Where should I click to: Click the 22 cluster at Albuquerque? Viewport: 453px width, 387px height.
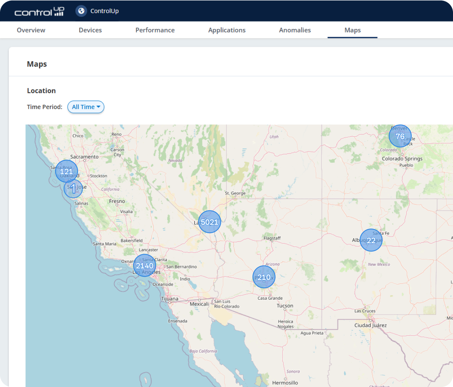pos(371,240)
